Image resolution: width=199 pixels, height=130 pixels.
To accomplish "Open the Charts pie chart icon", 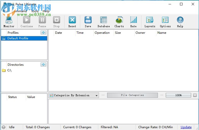I will (119, 20).
